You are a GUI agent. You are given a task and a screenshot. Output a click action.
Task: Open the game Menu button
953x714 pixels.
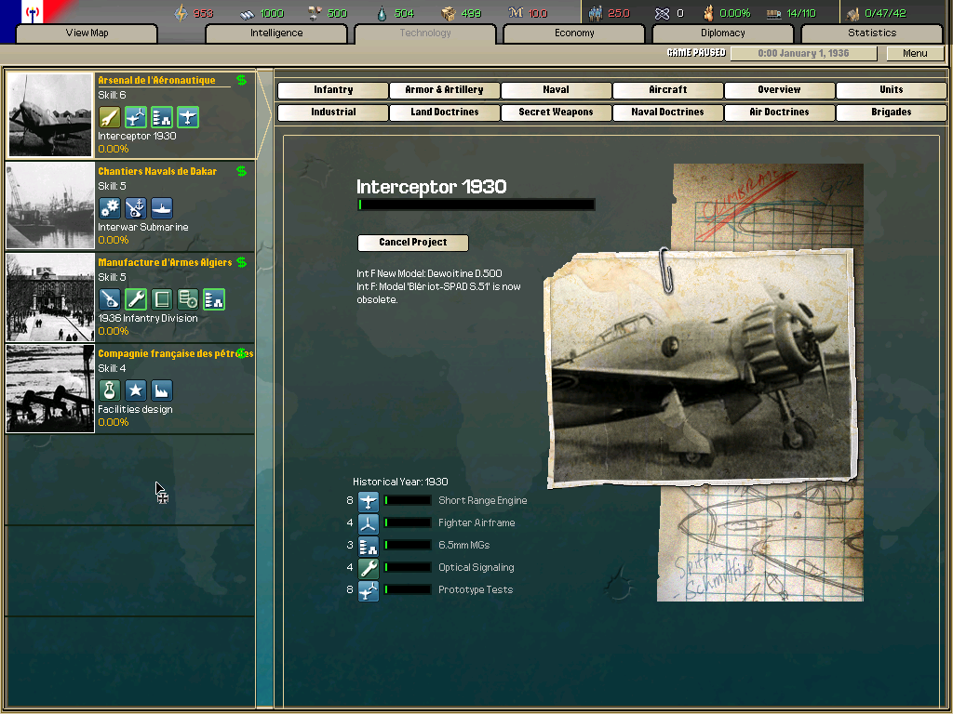[x=915, y=54]
